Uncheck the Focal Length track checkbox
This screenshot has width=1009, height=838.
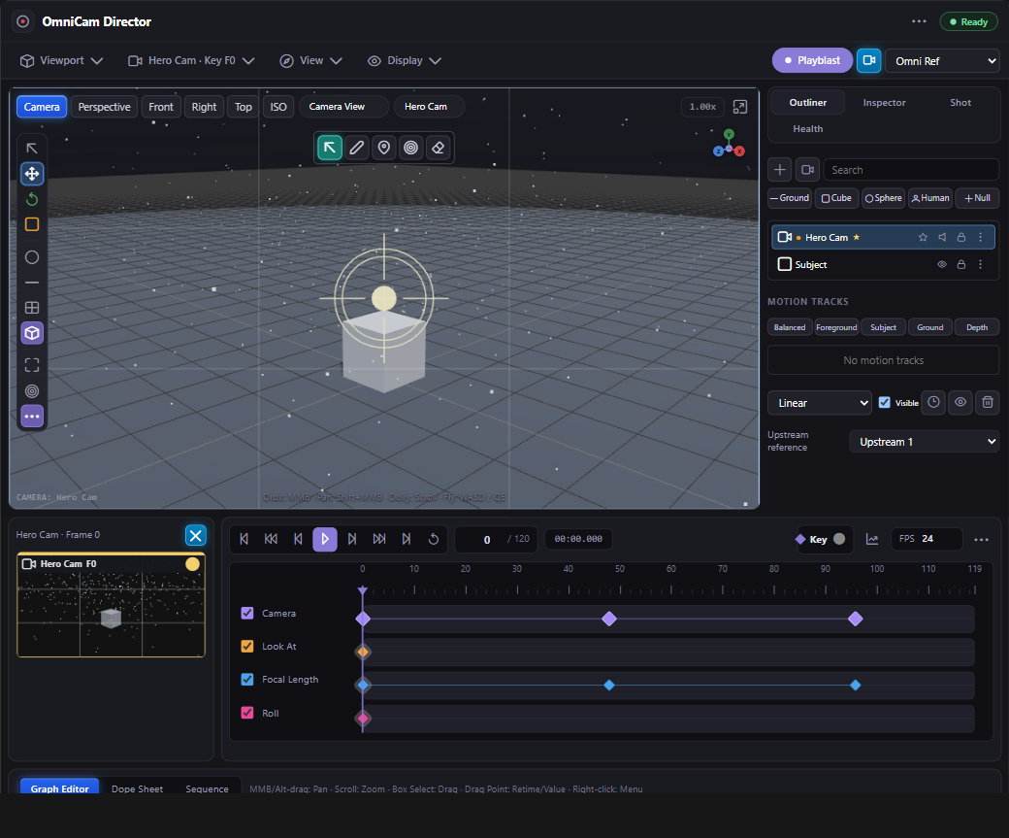[x=247, y=679]
